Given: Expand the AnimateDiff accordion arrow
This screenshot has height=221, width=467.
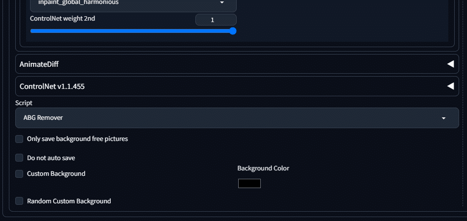Looking at the screenshot, I should 450,64.
